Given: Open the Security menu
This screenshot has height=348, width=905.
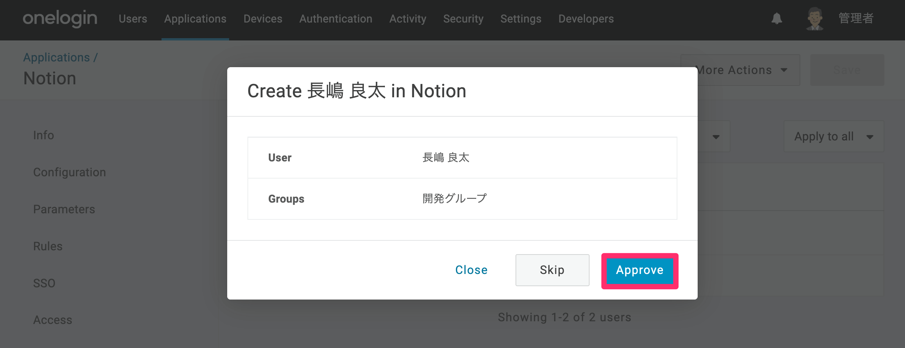Looking at the screenshot, I should tap(463, 19).
